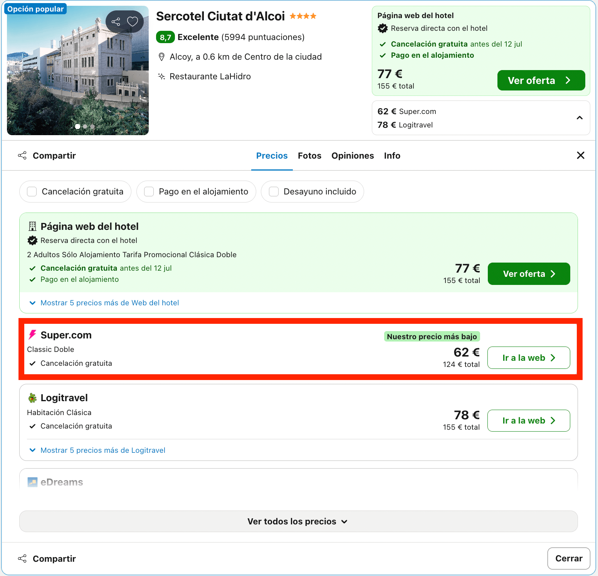The height and width of the screenshot is (576, 598).
Task: Click the second photo carousel dot
Action: [85, 126]
